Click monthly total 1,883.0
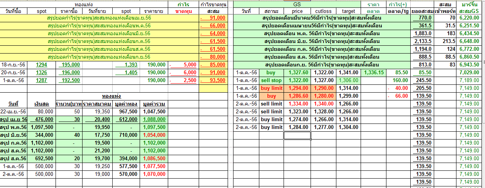Viewport: 485px width, 188px height. point(422,34)
